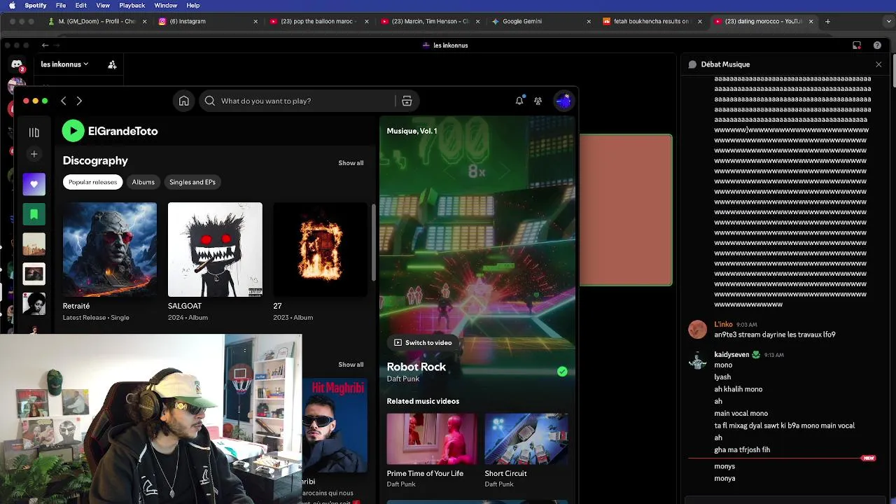Viewport: 896px width, 504px height.
Task: Switch to Google Gemini tab
Action: pos(542,22)
